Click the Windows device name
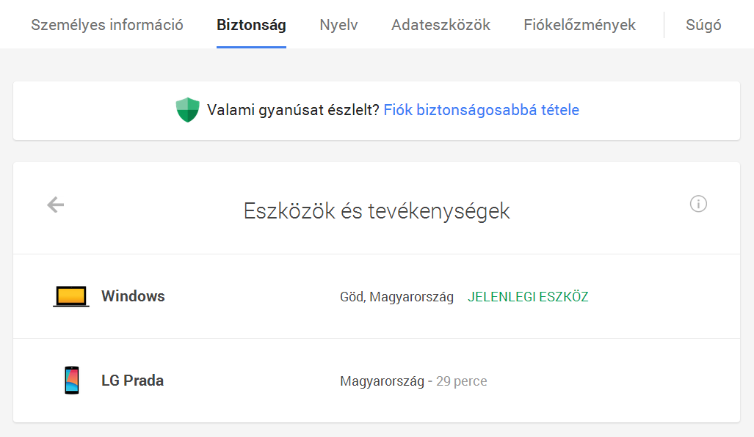The height and width of the screenshot is (437, 754). [133, 296]
